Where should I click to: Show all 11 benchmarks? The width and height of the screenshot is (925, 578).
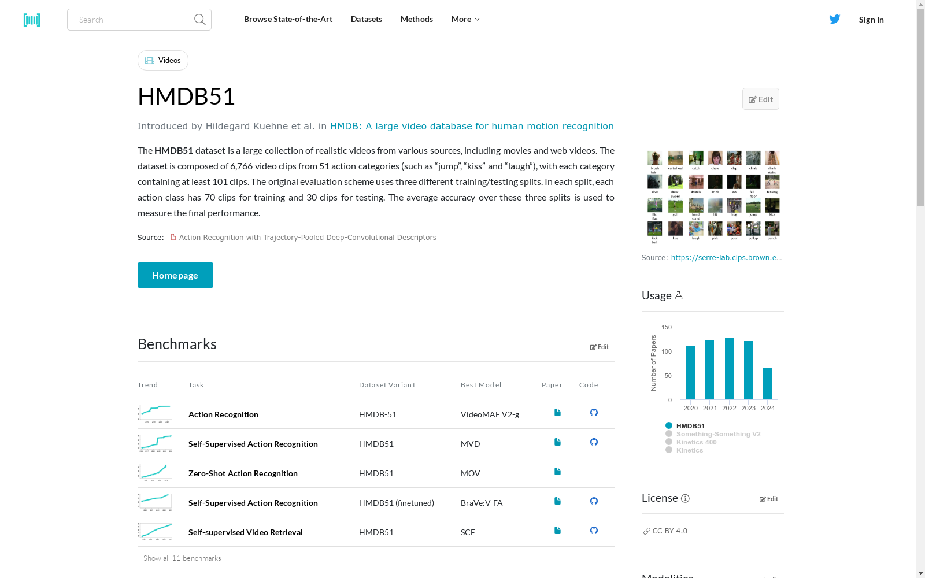182,558
